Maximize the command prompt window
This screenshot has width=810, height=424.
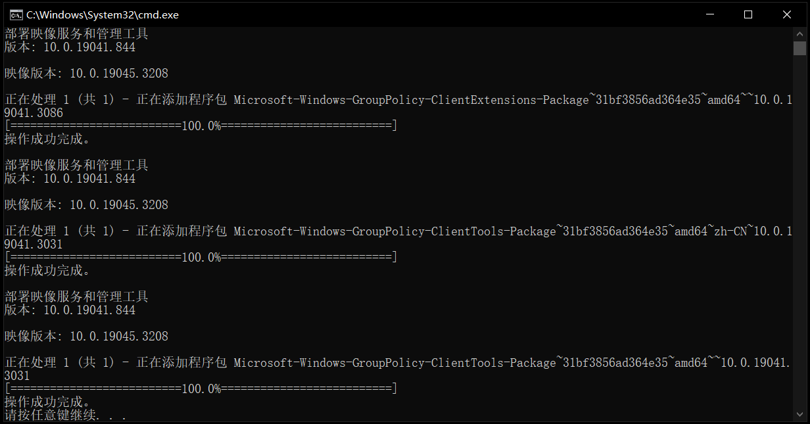click(748, 14)
